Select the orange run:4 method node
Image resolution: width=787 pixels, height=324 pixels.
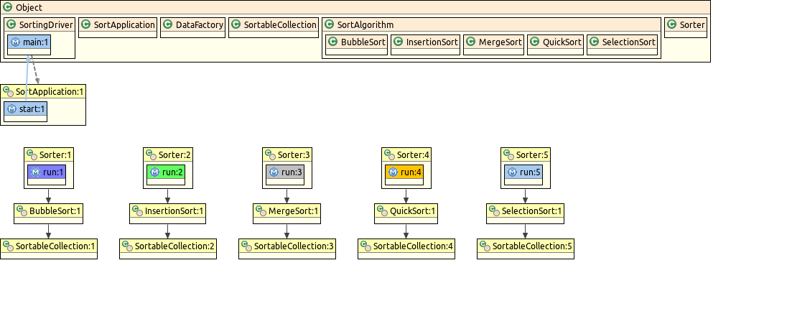[406, 172]
